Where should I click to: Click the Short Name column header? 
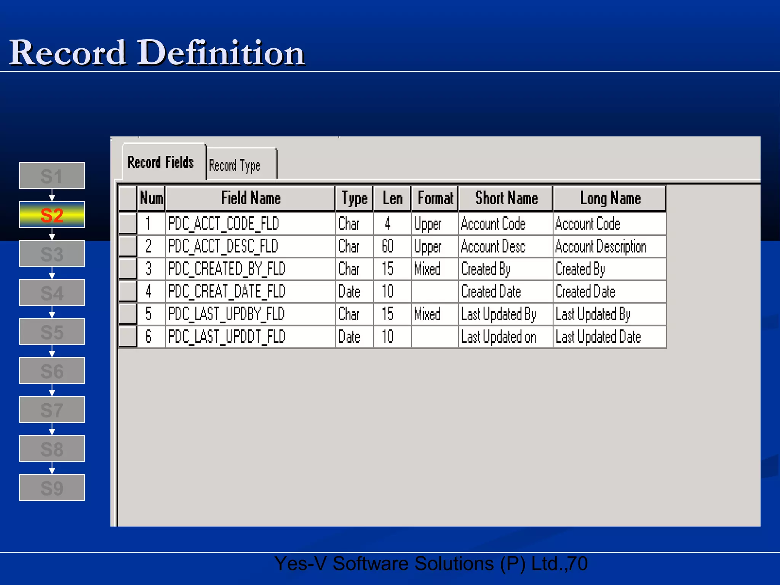click(506, 198)
